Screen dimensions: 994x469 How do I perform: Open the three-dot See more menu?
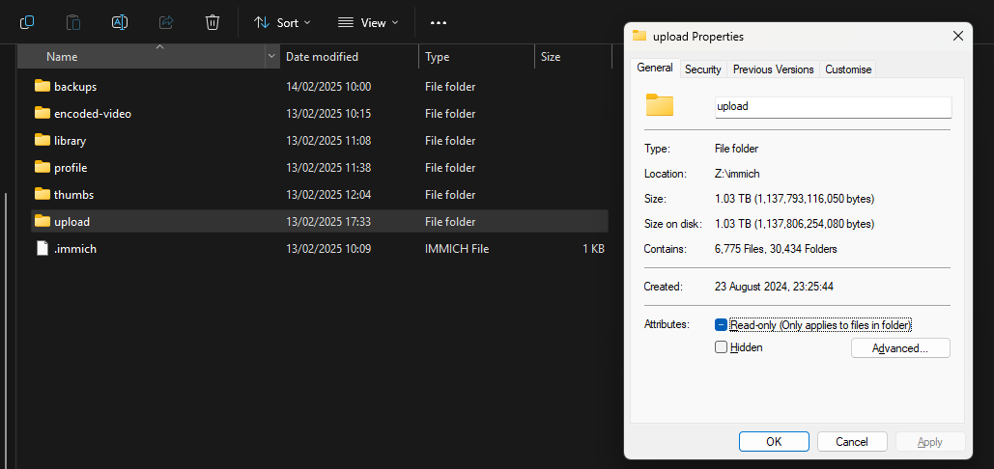[439, 22]
